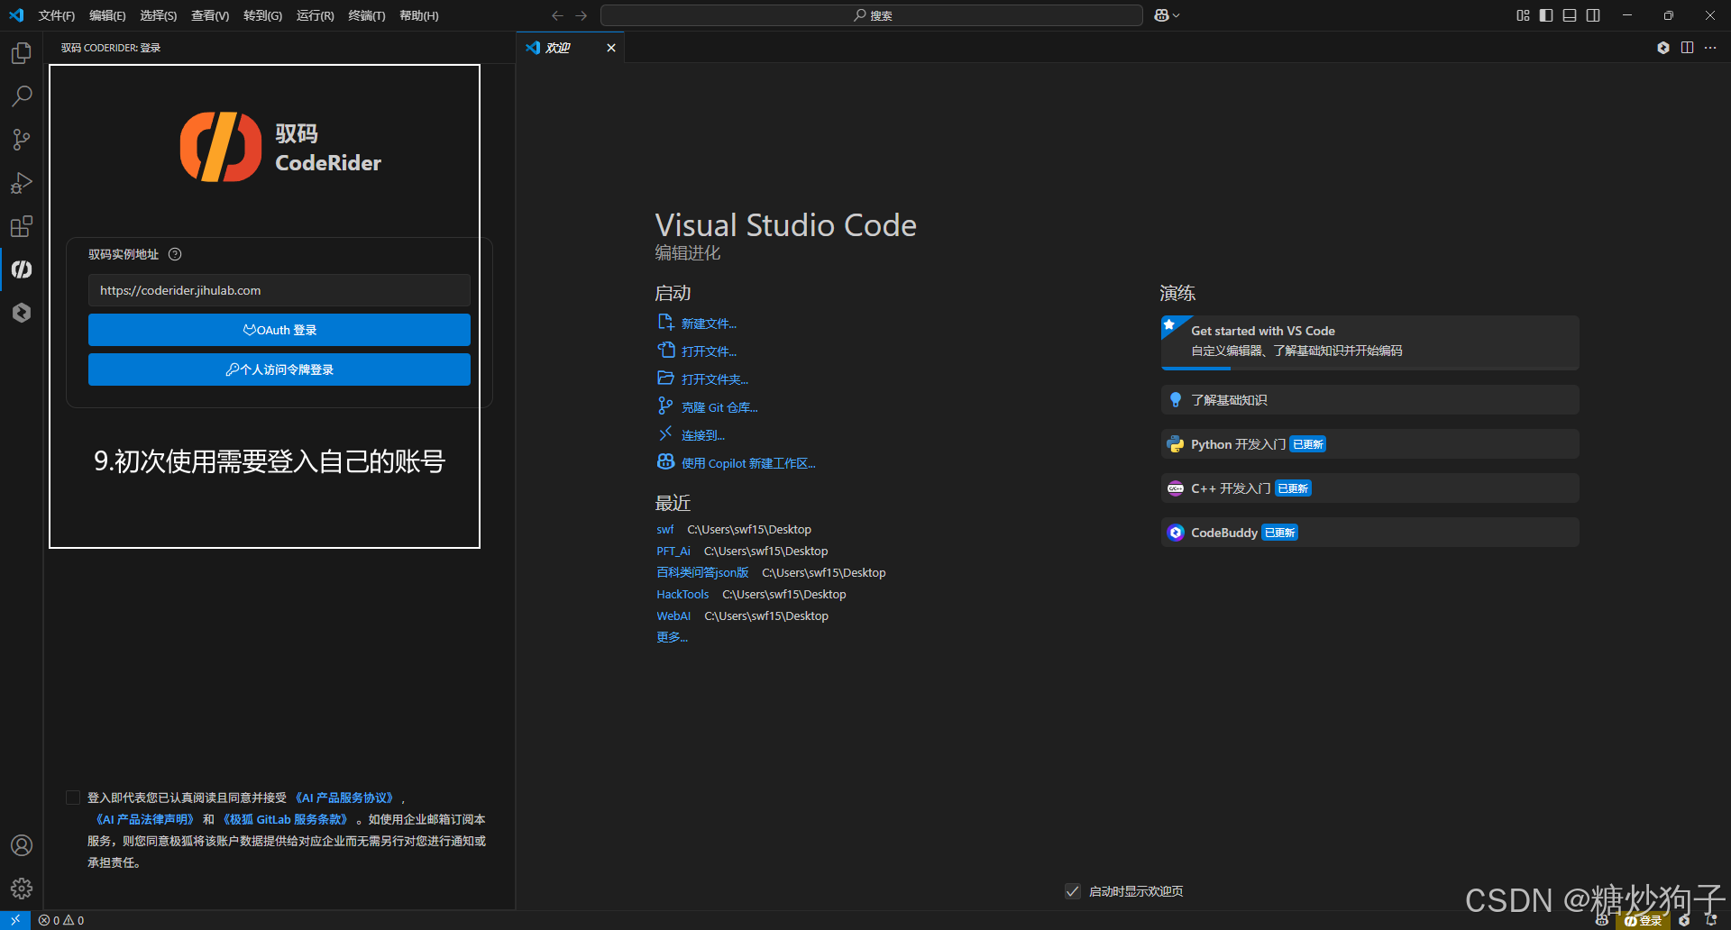
Task: Toggle the Primary Side Bar visibility
Action: [1546, 15]
